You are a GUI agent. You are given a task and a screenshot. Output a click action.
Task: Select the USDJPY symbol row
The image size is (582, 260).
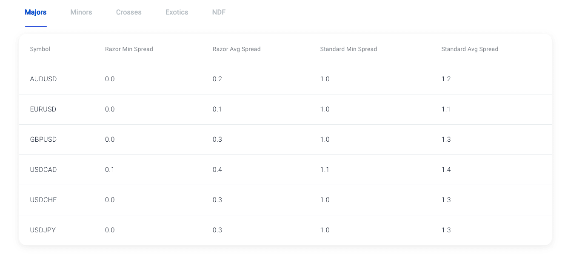point(285,230)
